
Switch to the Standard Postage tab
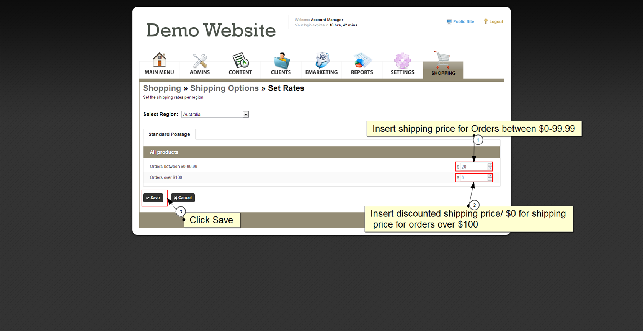point(169,134)
